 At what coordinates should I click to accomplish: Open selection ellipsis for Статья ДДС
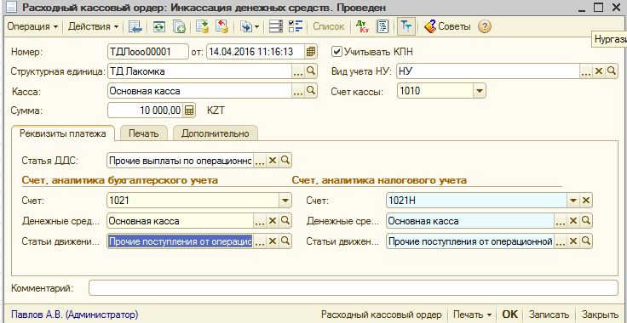click(260, 161)
